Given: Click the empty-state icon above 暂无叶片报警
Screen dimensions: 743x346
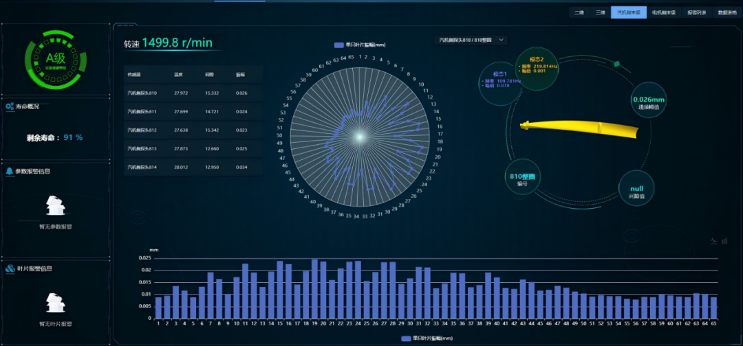Looking at the screenshot, I should pyautogui.click(x=55, y=303).
